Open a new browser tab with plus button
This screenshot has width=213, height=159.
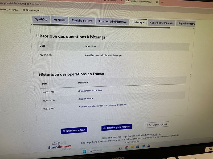(162, 2)
